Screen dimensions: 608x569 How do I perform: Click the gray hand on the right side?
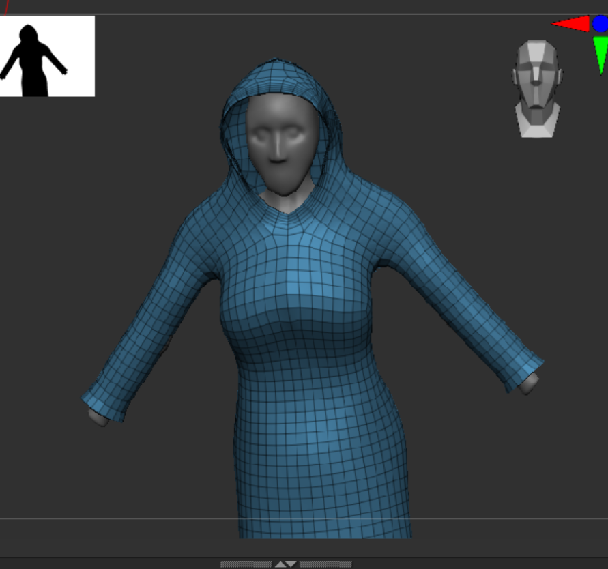[x=527, y=384]
